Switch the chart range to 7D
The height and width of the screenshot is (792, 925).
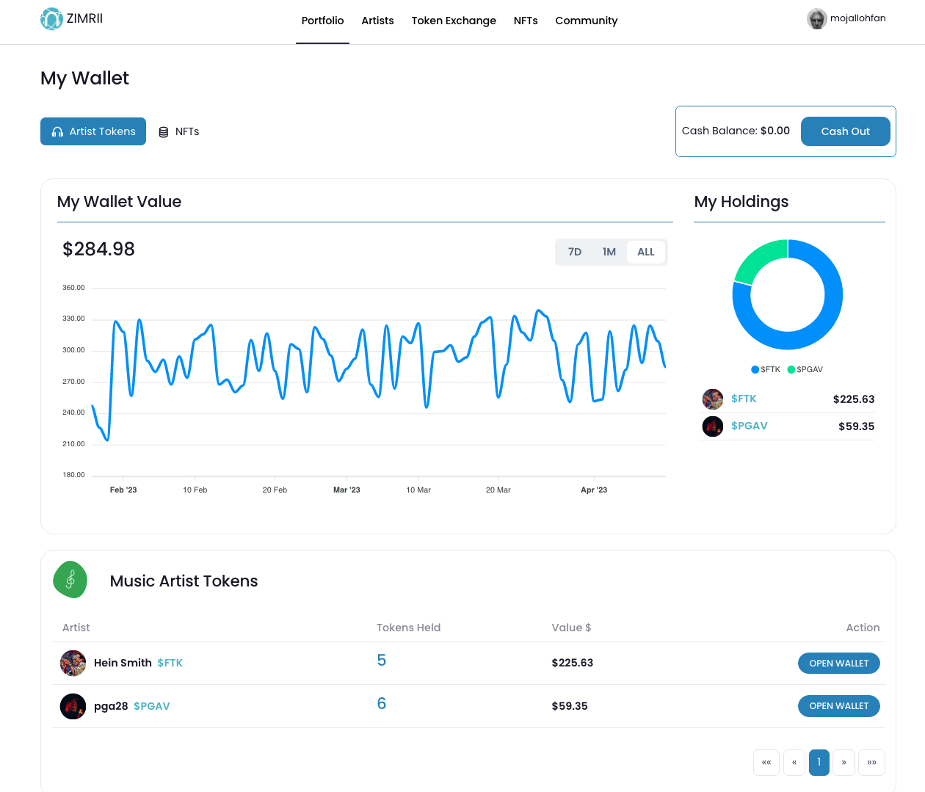[x=575, y=252]
